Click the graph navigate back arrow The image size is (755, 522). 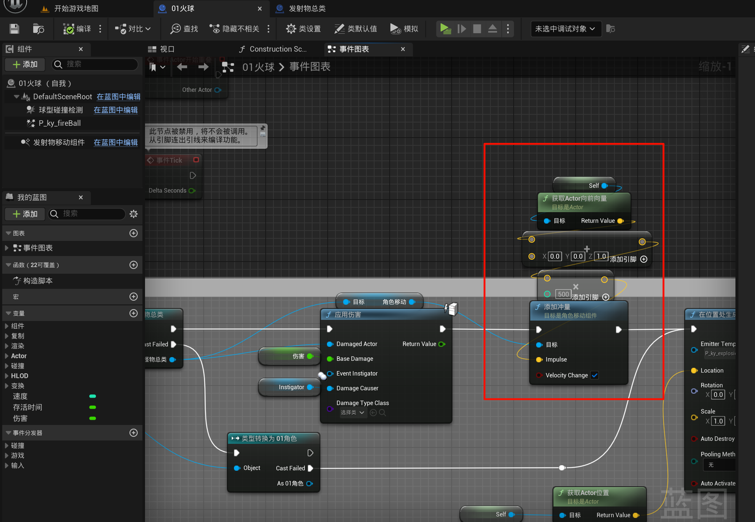click(182, 67)
